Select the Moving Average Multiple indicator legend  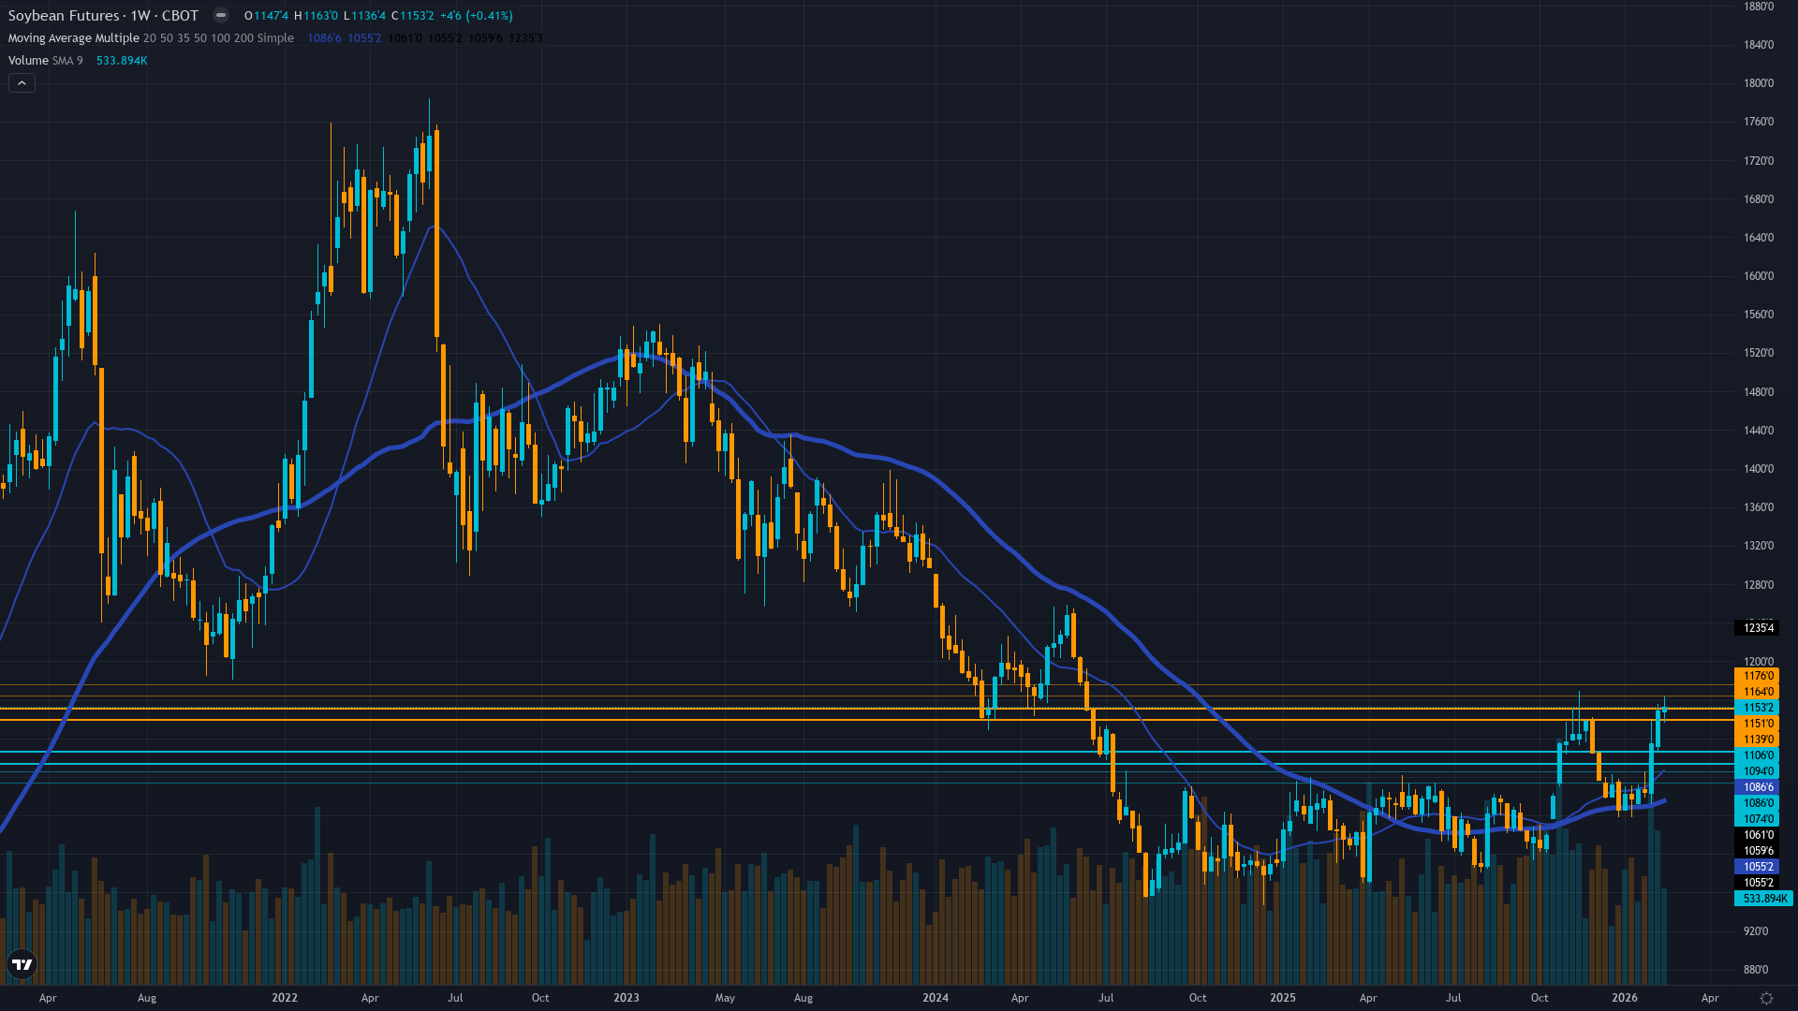pyautogui.click(x=151, y=38)
